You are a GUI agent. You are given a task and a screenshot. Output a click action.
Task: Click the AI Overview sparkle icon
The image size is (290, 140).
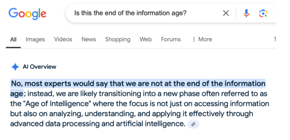(x=15, y=67)
